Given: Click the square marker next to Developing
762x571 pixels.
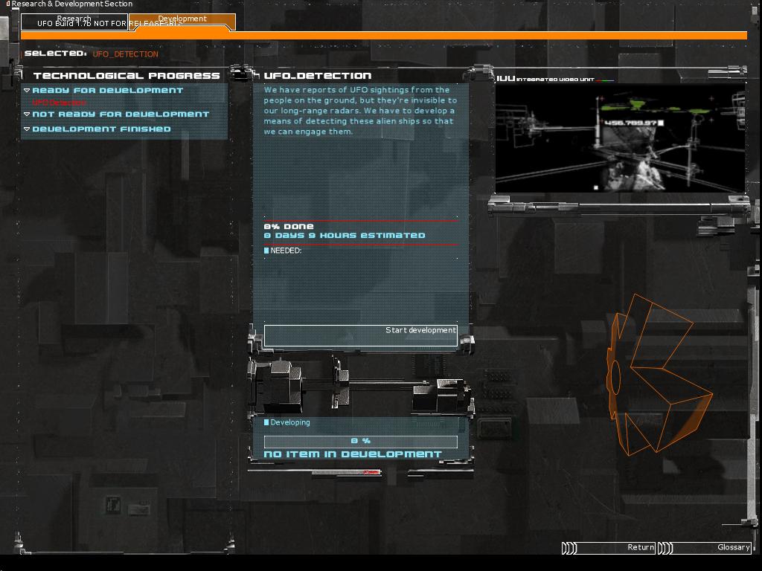Looking at the screenshot, I should coord(266,422).
